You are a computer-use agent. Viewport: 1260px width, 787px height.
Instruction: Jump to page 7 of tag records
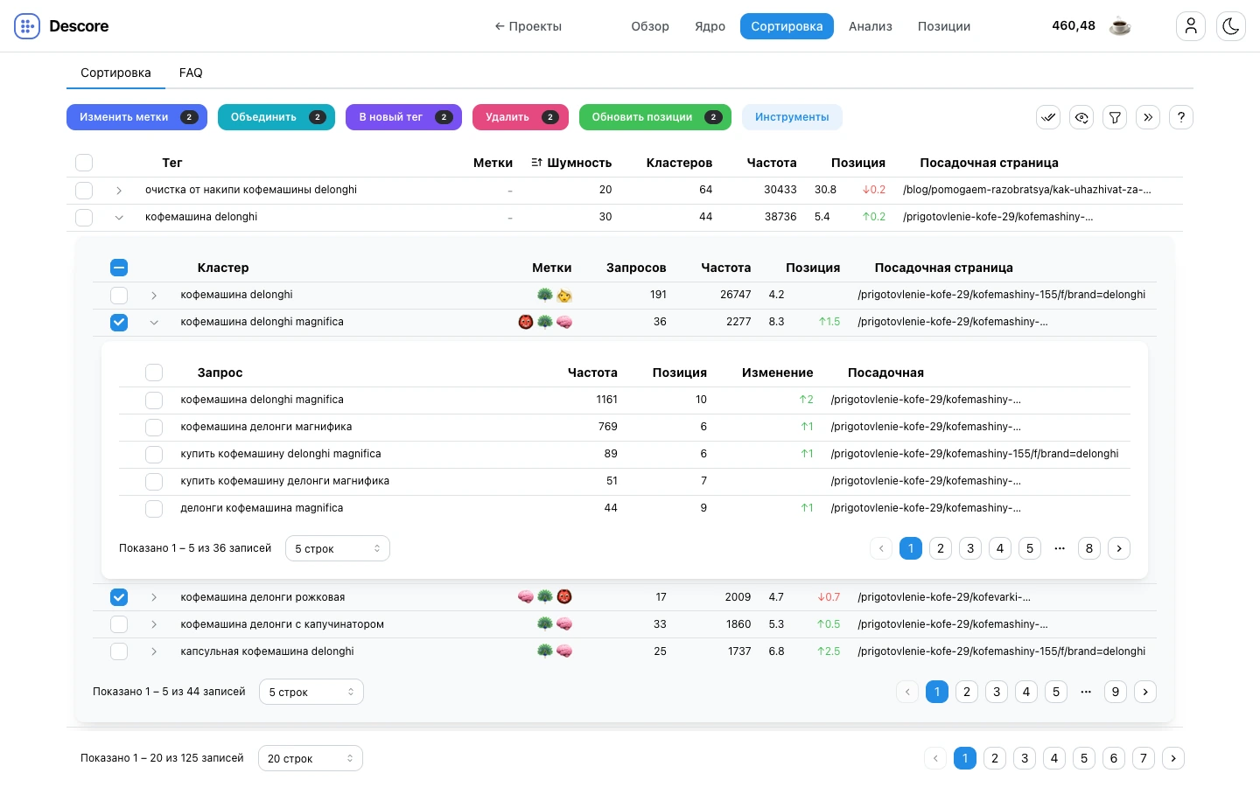tap(1144, 758)
